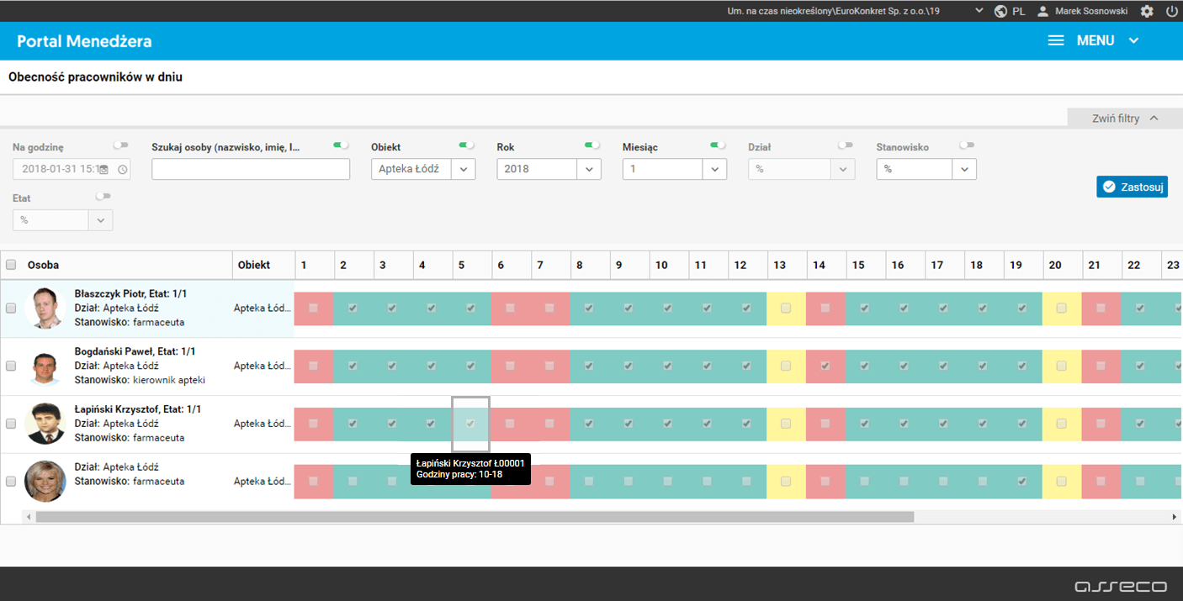Click the left arrow of horizontal scrollbar

27,517
